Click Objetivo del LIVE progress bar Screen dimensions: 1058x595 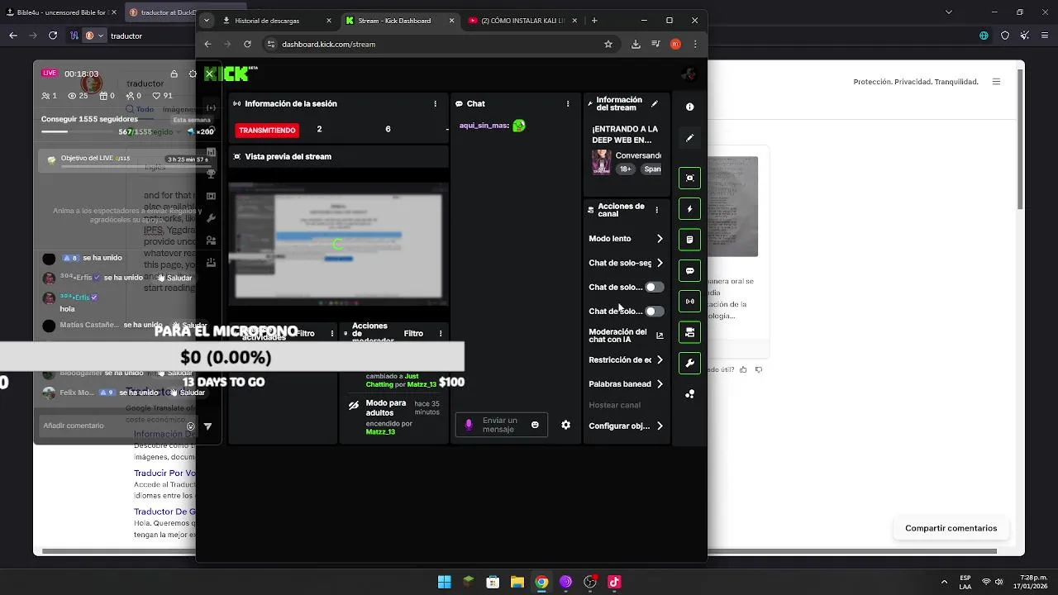(135, 166)
